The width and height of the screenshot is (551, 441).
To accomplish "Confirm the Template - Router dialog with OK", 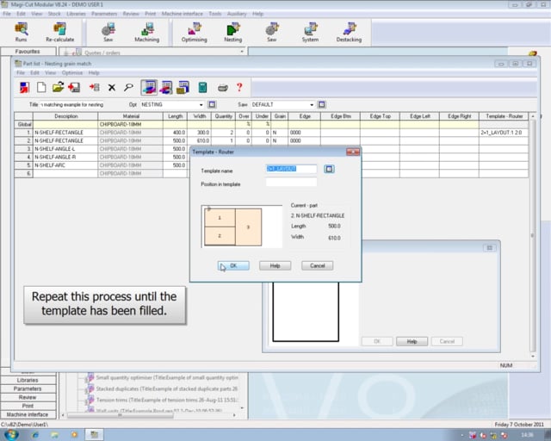I will point(233,266).
